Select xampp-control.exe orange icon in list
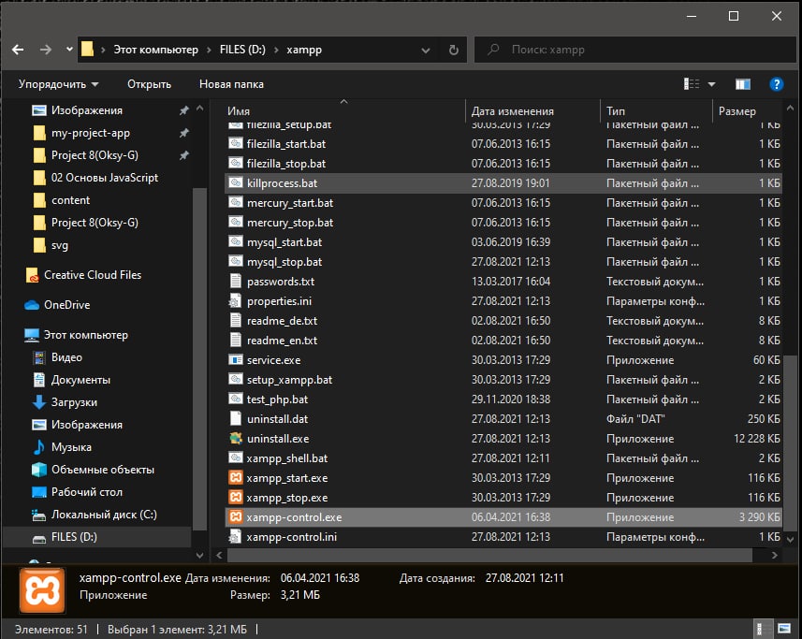The height and width of the screenshot is (639, 802). click(x=235, y=517)
